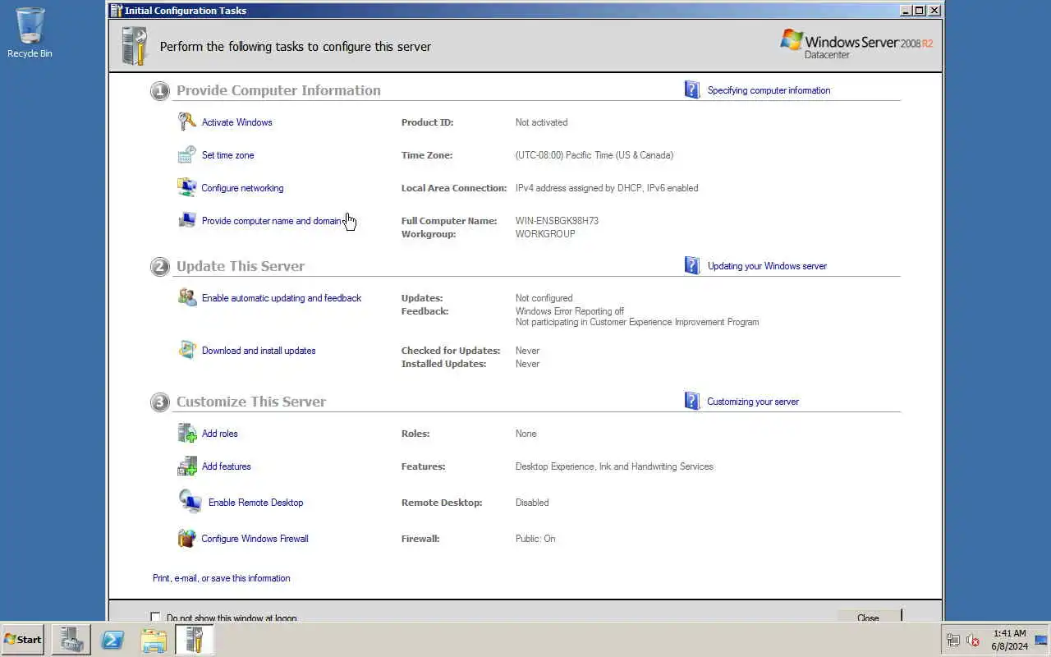This screenshot has height=657, width=1051.
Task: Open Enable automatic updating and feedback link
Action: (x=282, y=298)
